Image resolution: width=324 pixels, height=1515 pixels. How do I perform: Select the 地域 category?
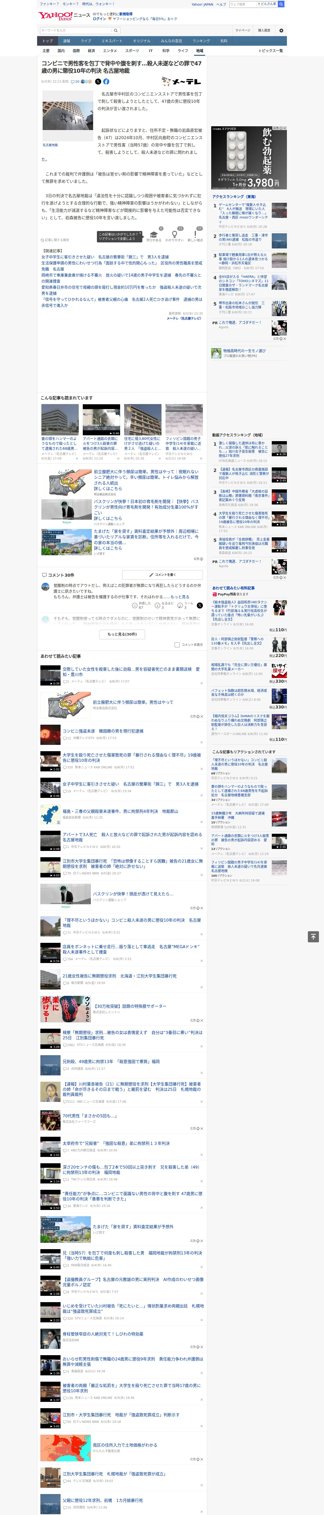[x=200, y=50]
